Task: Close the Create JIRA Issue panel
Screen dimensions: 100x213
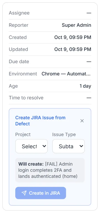Action: tap(82, 121)
